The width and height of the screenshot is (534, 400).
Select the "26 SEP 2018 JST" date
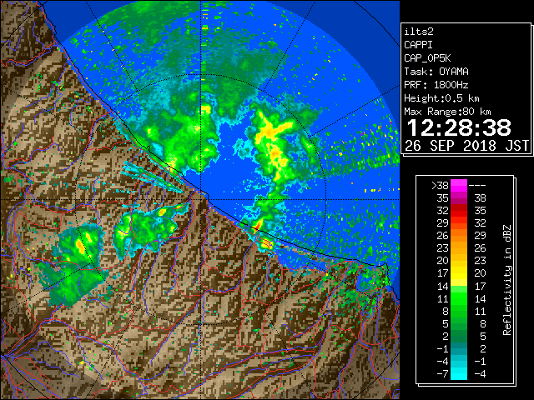(467, 146)
